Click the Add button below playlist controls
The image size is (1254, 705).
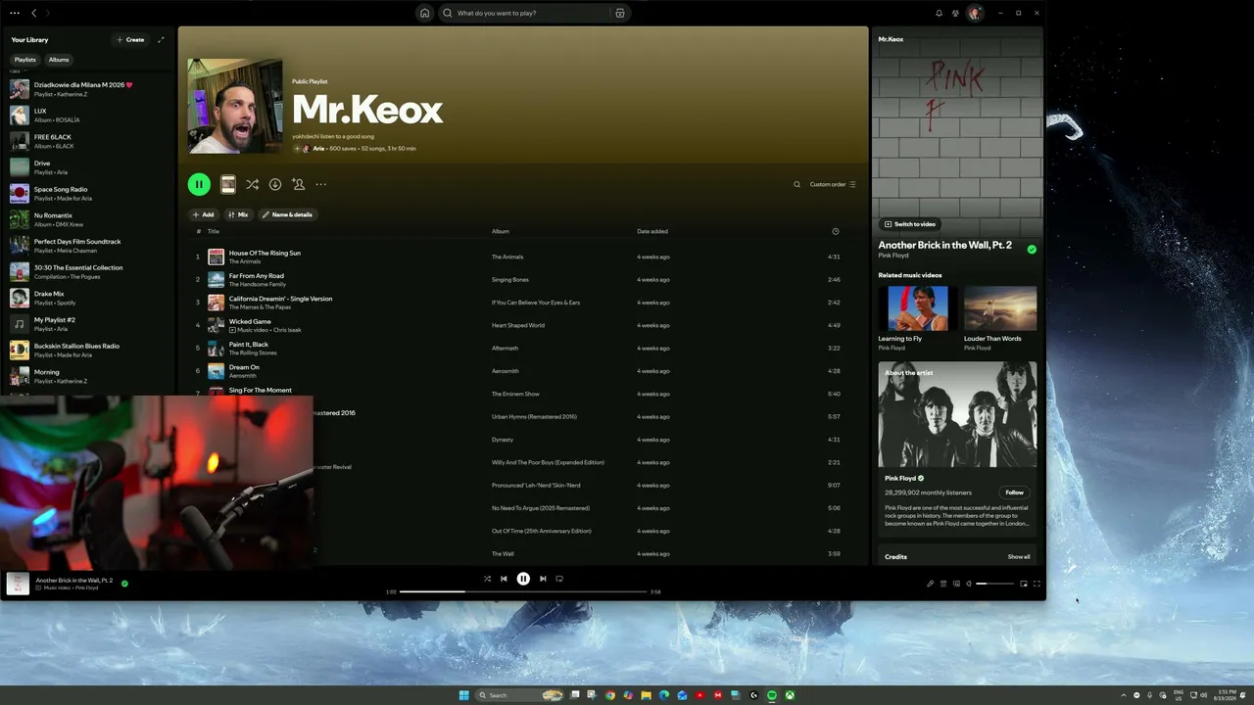[204, 214]
